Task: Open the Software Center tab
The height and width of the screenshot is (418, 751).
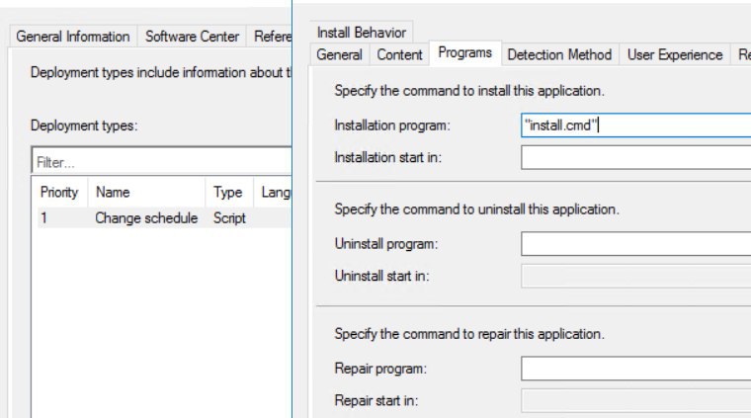Action: (x=192, y=37)
